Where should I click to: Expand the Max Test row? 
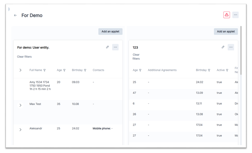tap(20, 105)
